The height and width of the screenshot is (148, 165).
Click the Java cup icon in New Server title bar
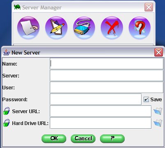pyautogui.click(x=7, y=52)
